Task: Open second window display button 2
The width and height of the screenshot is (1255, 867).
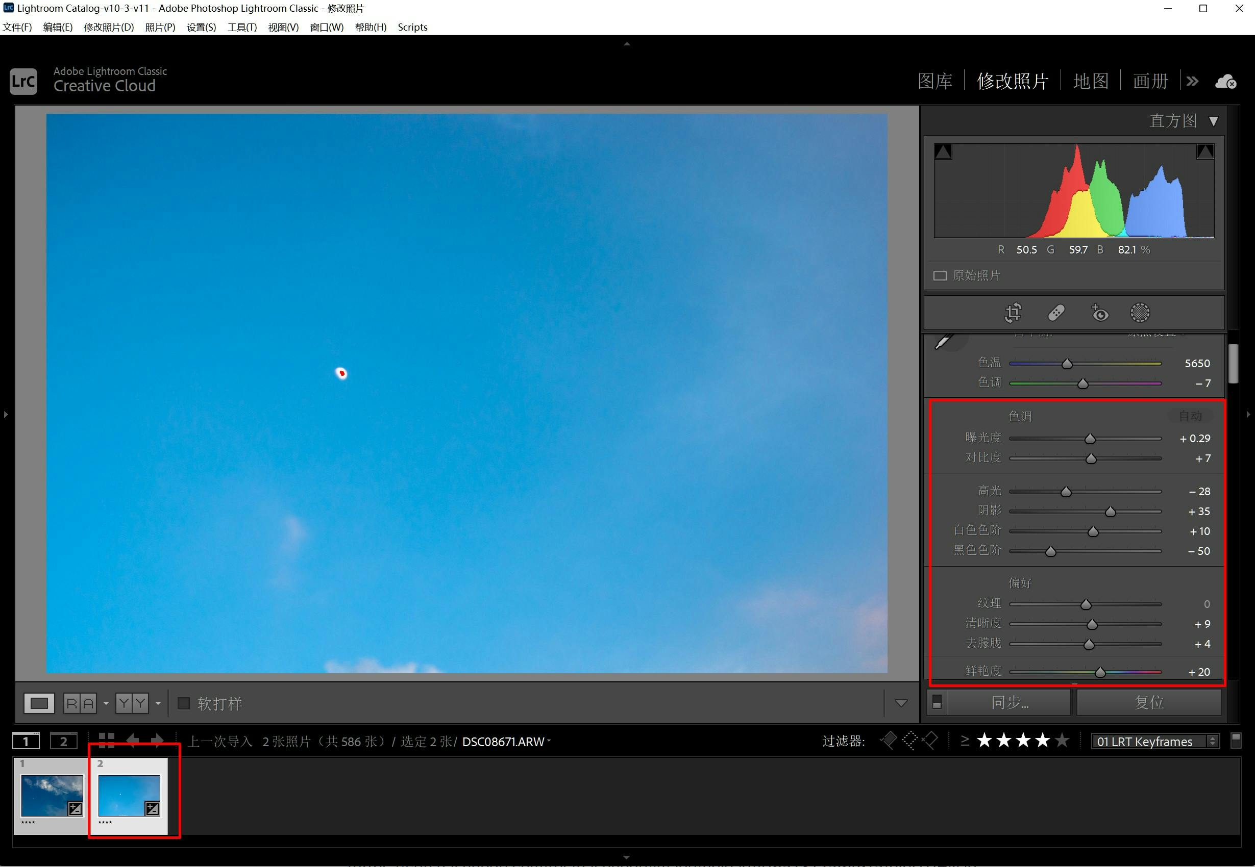Action: tap(64, 741)
